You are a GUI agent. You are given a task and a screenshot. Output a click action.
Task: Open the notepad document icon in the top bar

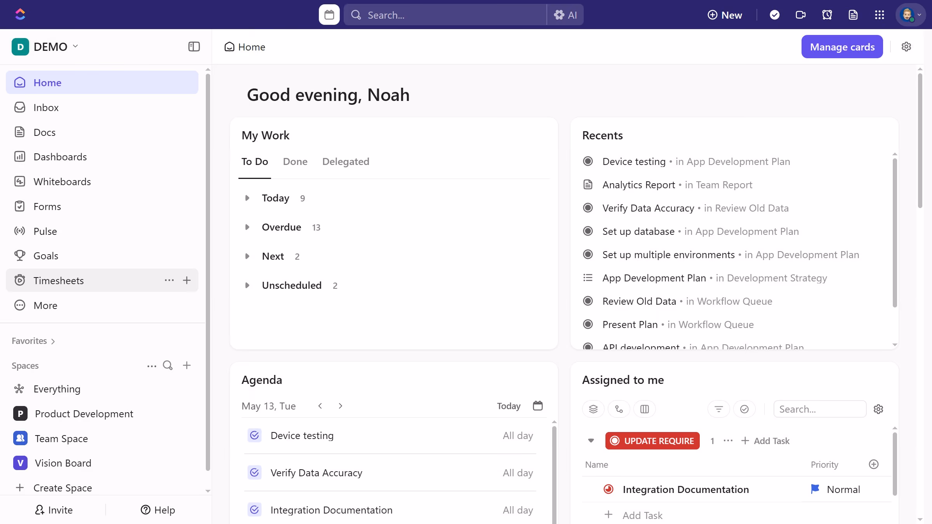[x=853, y=15]
